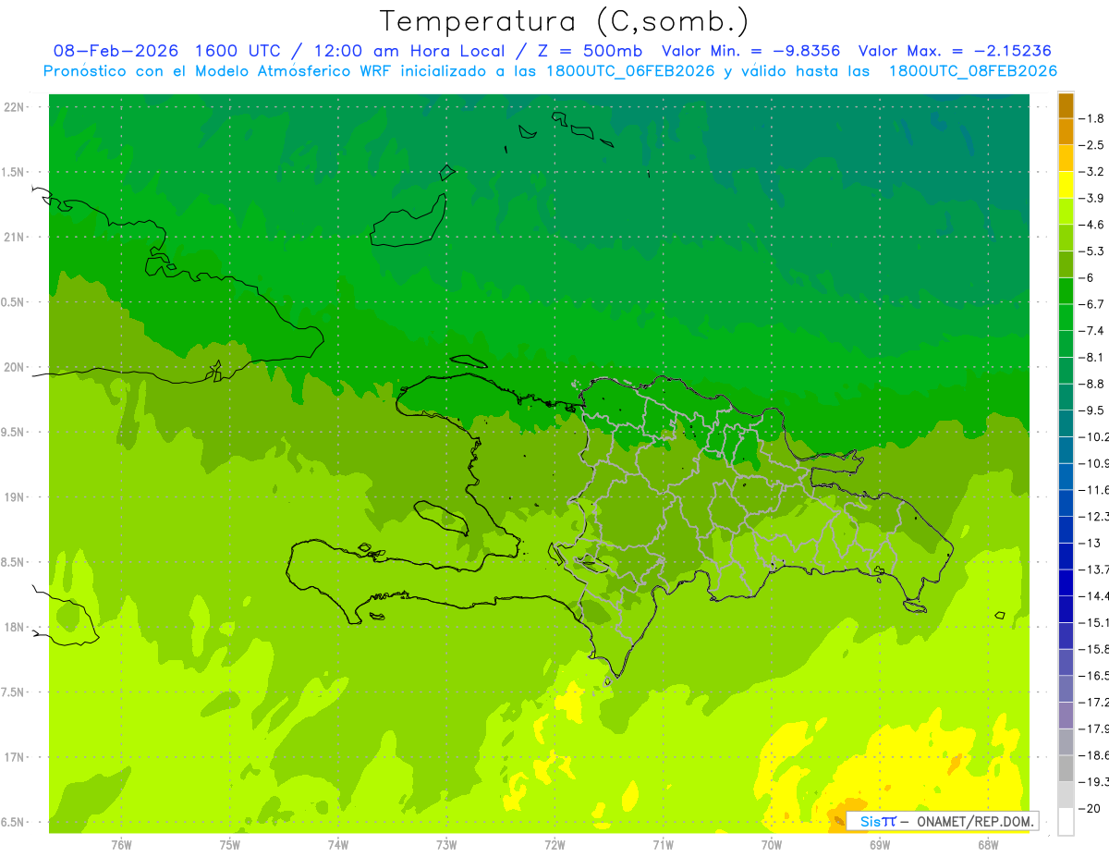Pick the green swatch between -6 and -6.7

point(1066,291)
